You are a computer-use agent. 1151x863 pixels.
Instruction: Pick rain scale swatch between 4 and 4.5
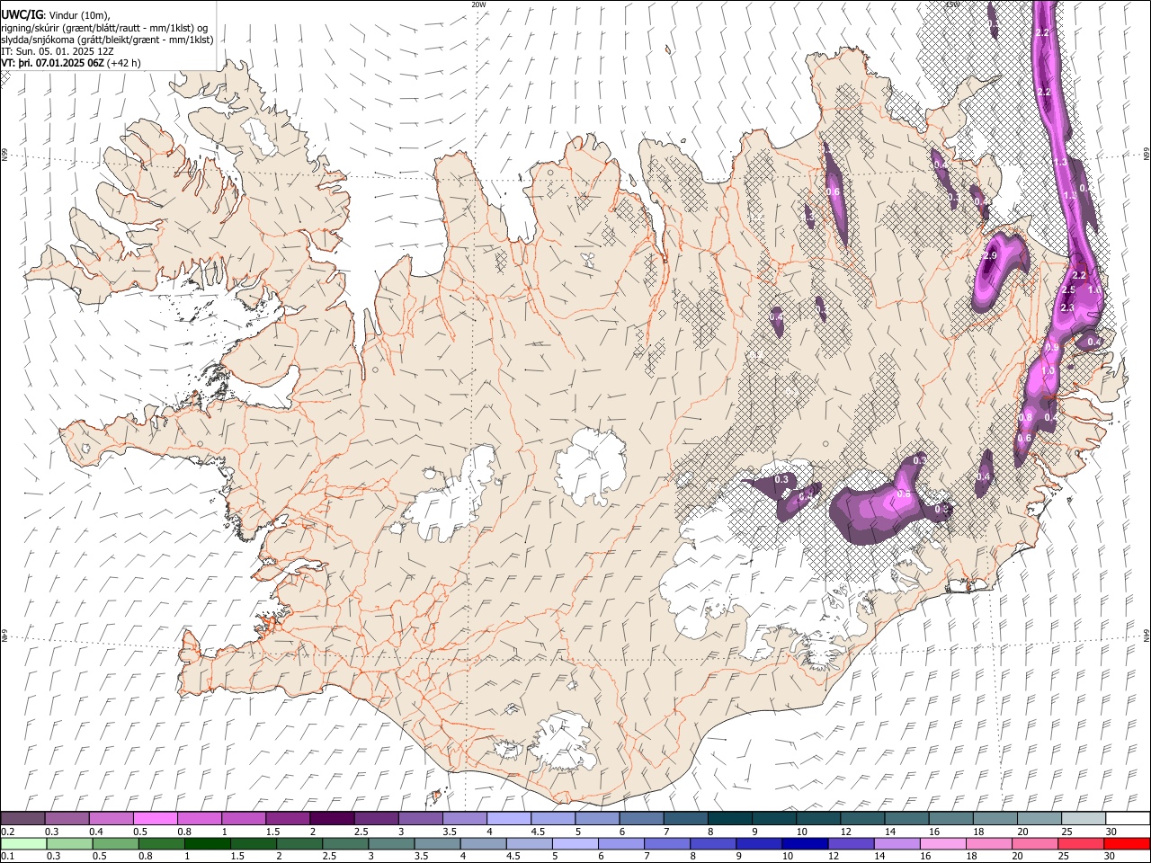coord(483,844)
